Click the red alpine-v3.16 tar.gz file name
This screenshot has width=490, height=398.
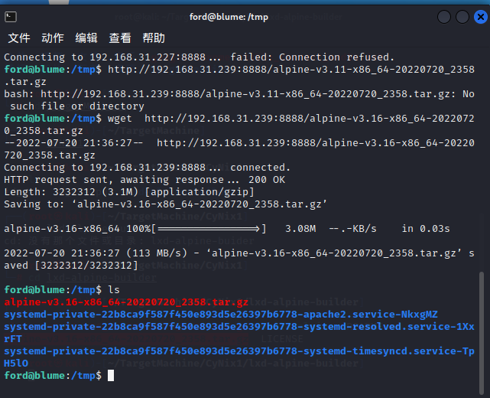[126, 302]
